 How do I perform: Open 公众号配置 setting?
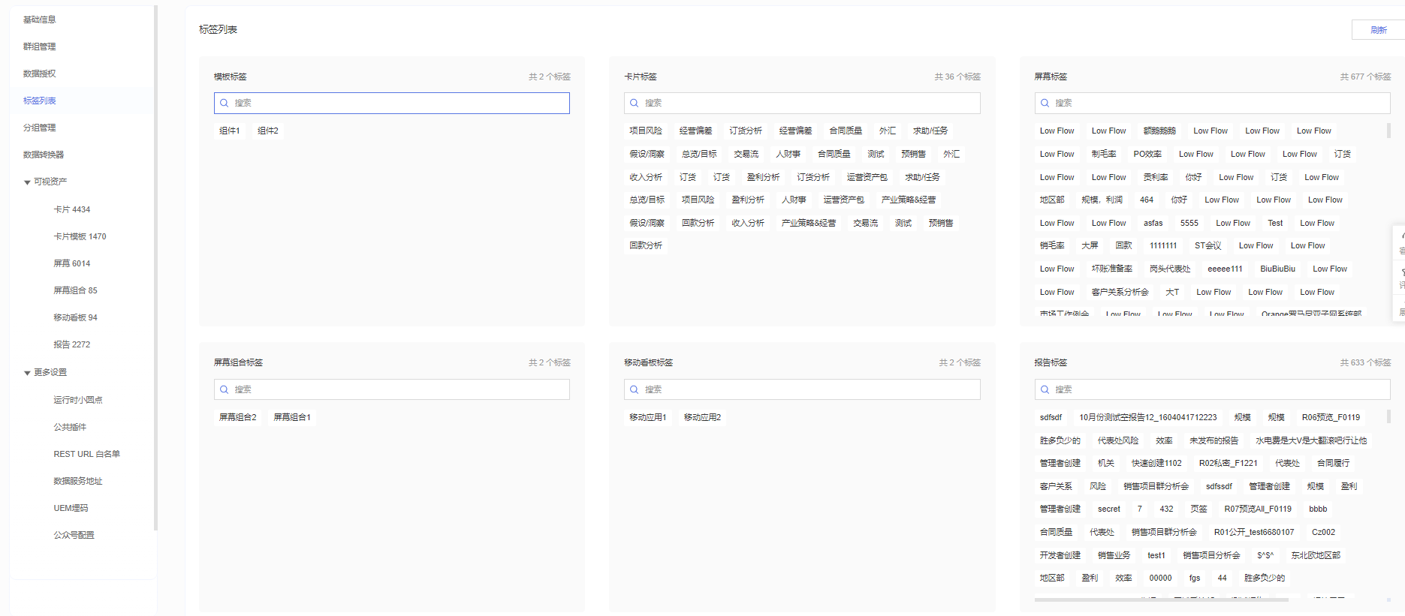(x=74, y=535)
